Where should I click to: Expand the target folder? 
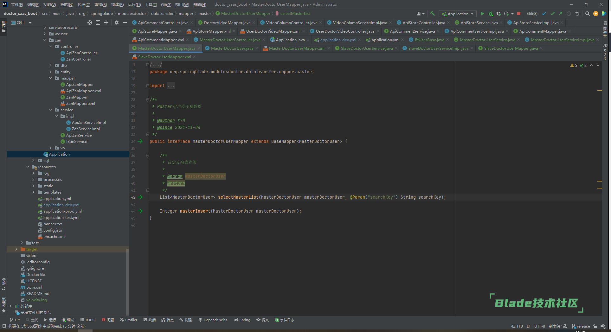[x=16, y=249]
